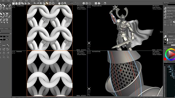The height and width of the screenshot is (98, 175).
Task: Click Highlight Texture thumbnail
Action: (165, 11)
